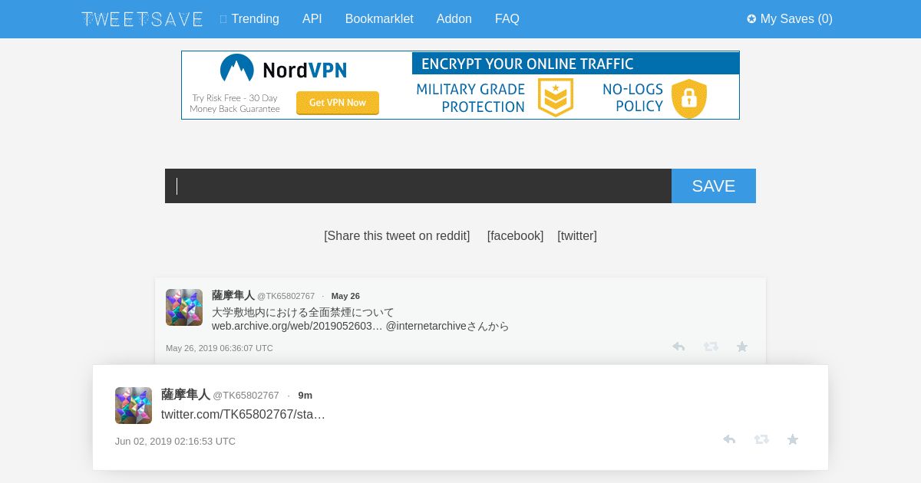Share via the twitter link
The width and height of the screenshot is (921, 483).
[577, 236]
